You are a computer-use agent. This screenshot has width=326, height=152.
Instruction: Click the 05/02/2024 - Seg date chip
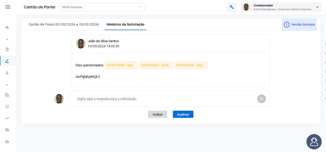[x=191, y=65]
